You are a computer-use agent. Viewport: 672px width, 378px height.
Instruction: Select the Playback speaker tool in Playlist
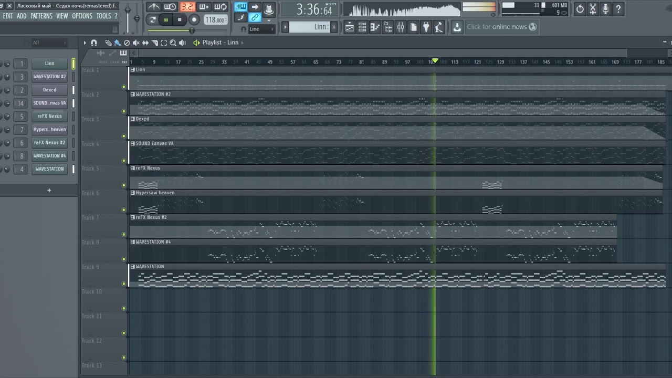point(183,43)
